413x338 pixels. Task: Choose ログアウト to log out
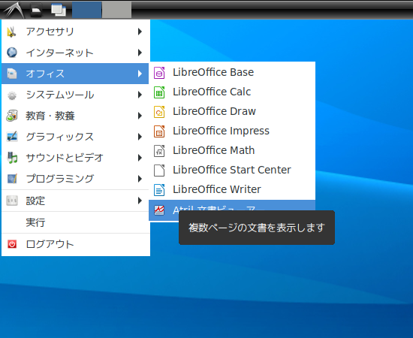(x=75, y=244)
